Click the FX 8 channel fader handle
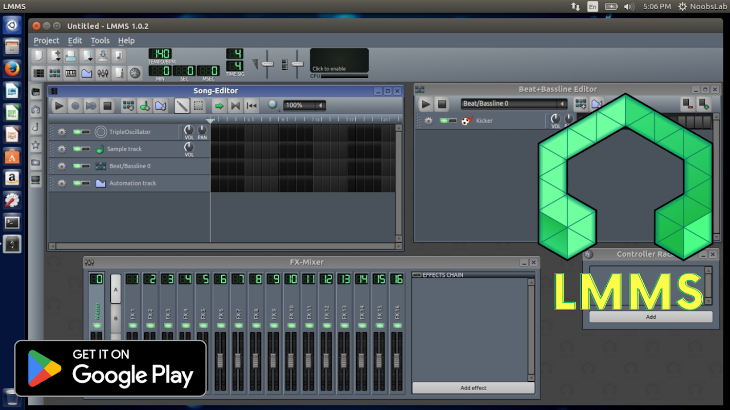The height and width of the screenshot is (410, 730). [256, 361]
